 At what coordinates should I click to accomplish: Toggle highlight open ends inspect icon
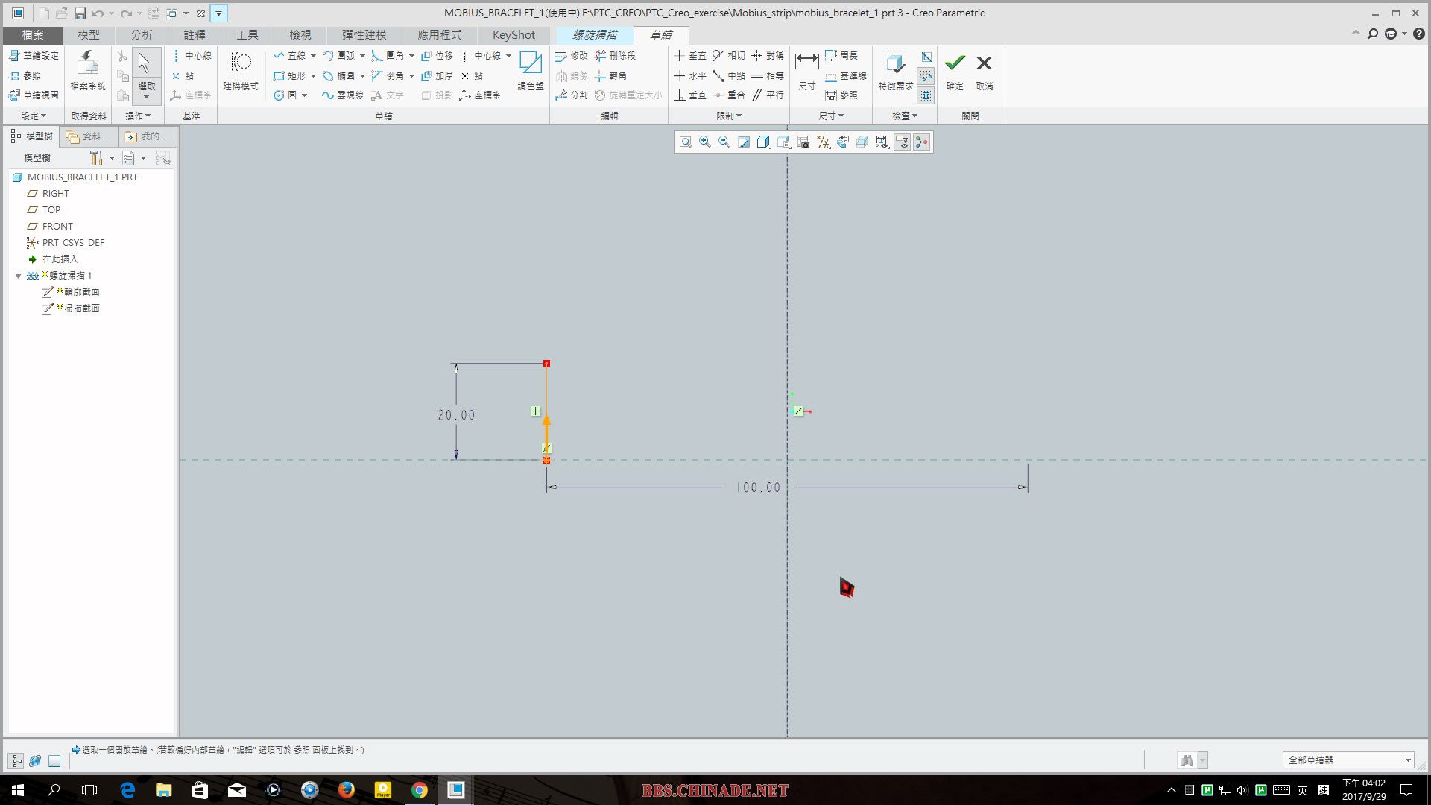926,76
